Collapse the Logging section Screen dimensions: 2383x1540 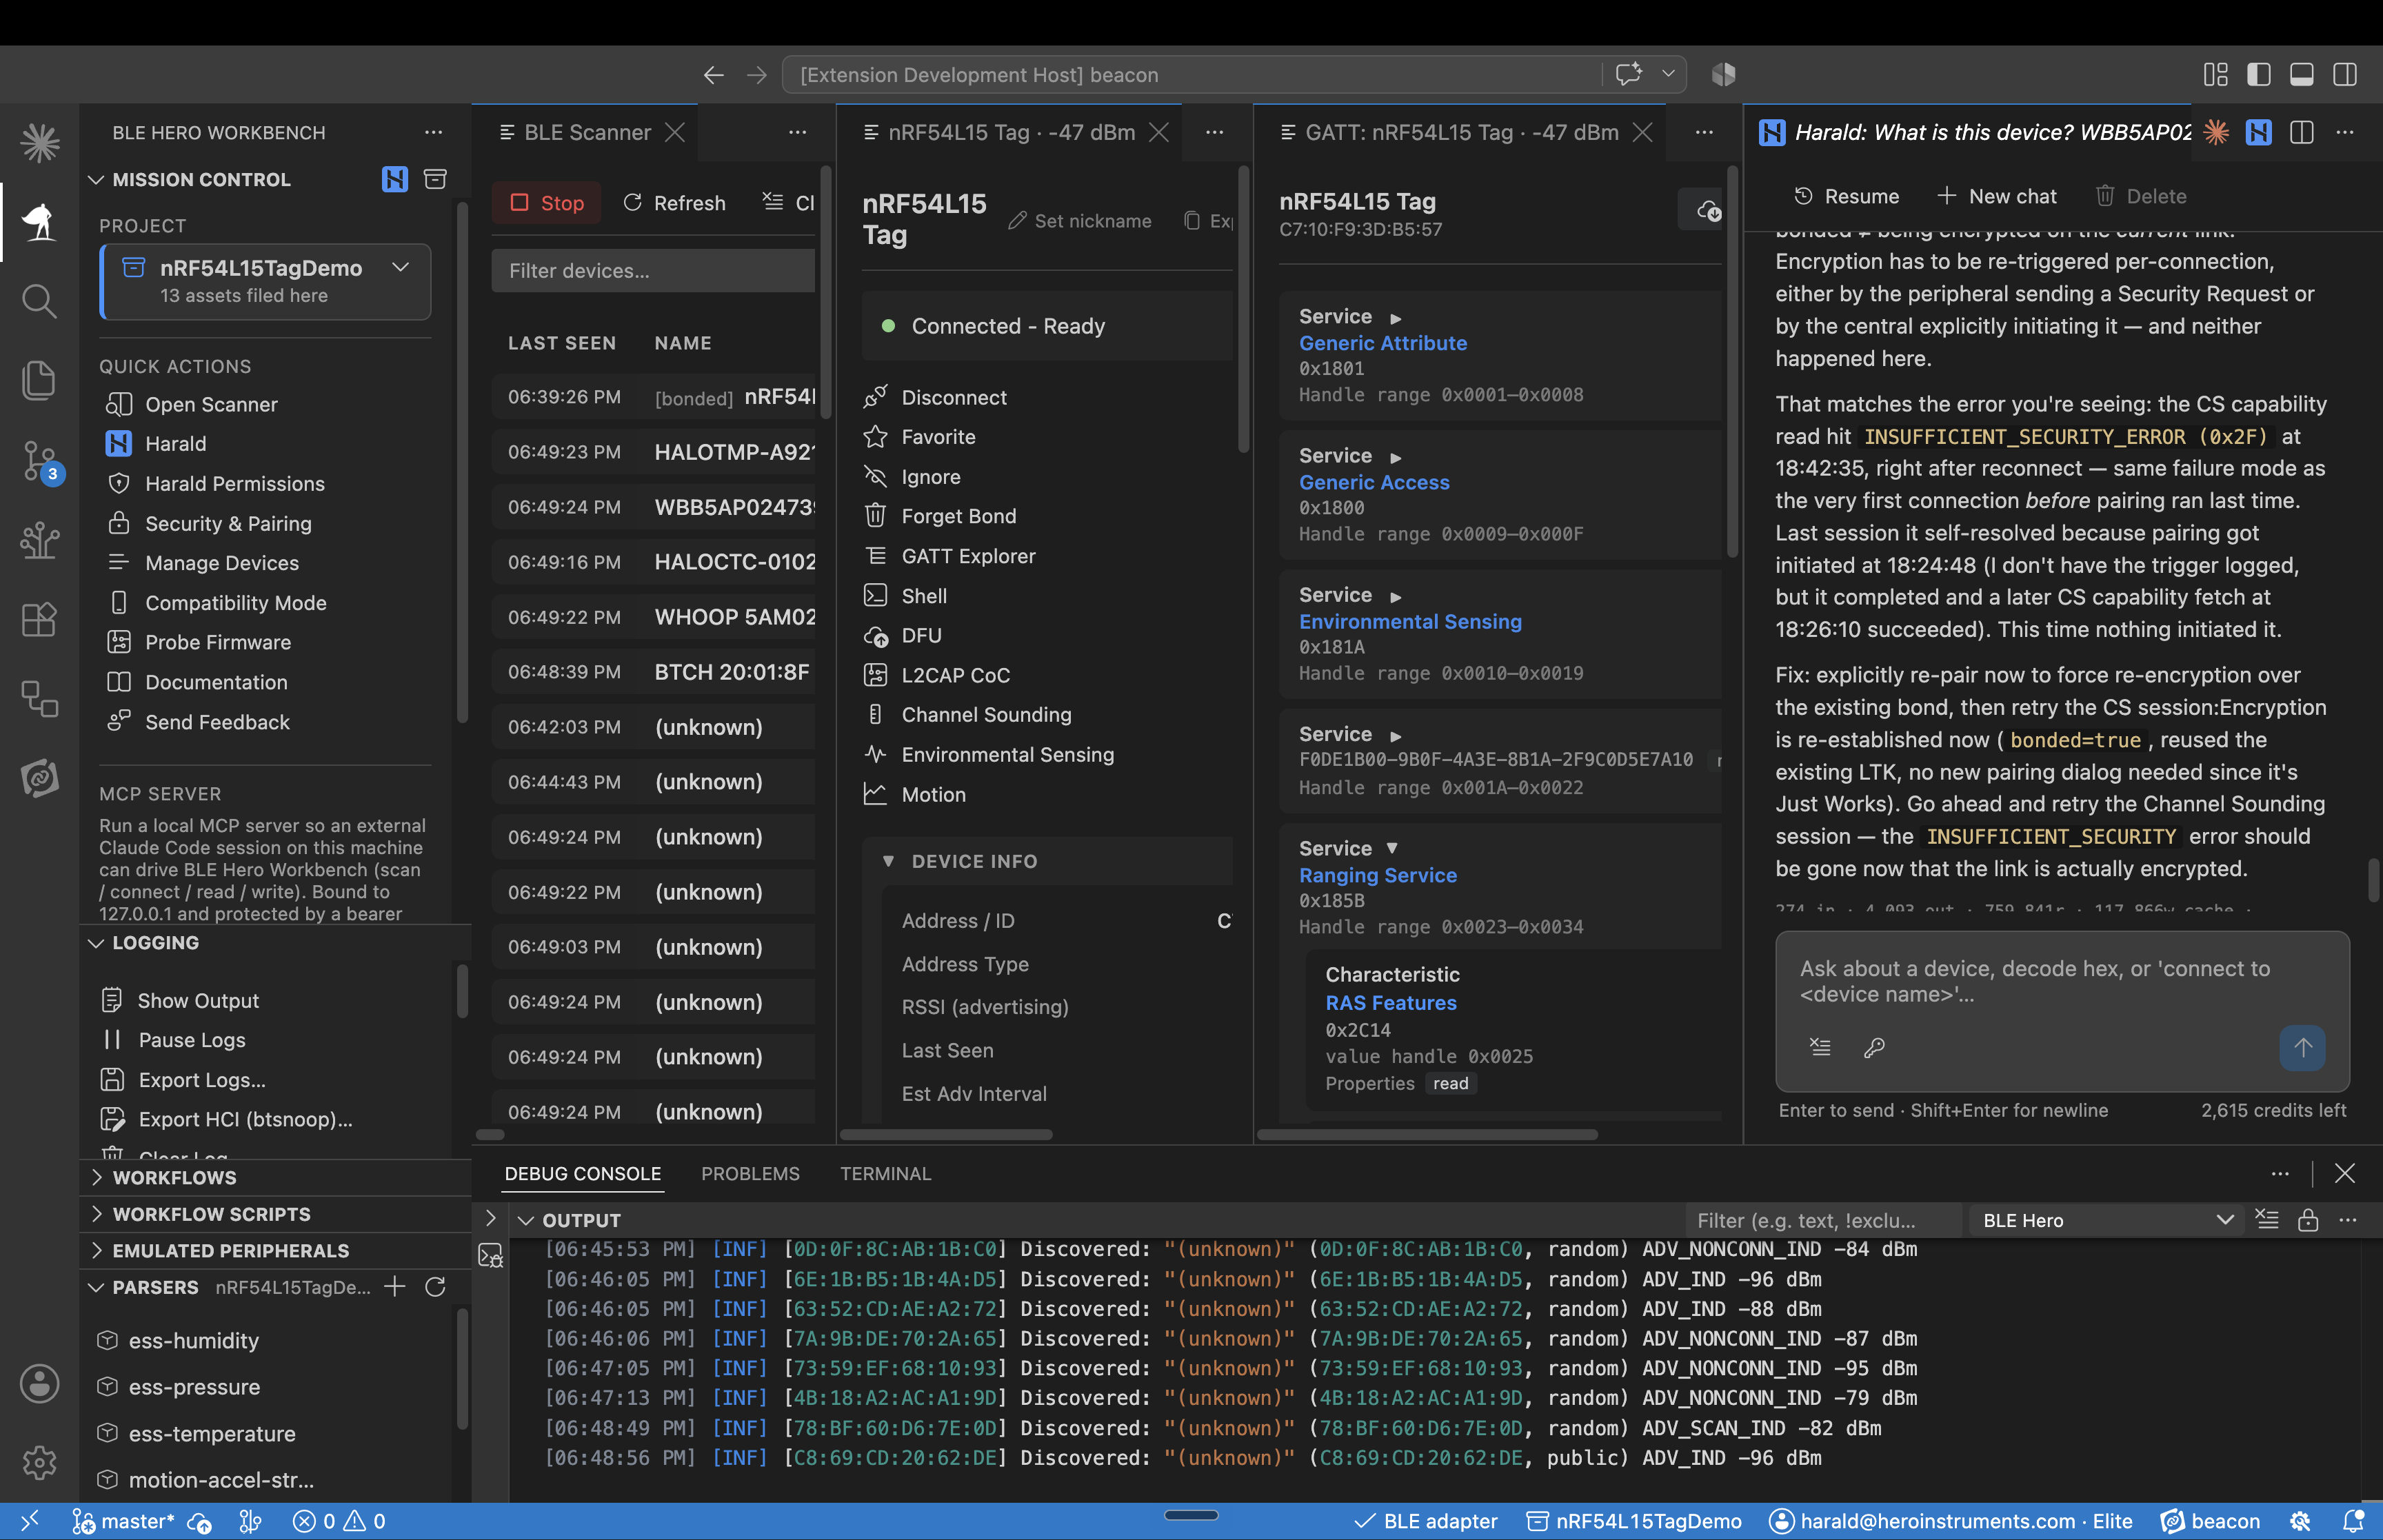pos(96,943)
